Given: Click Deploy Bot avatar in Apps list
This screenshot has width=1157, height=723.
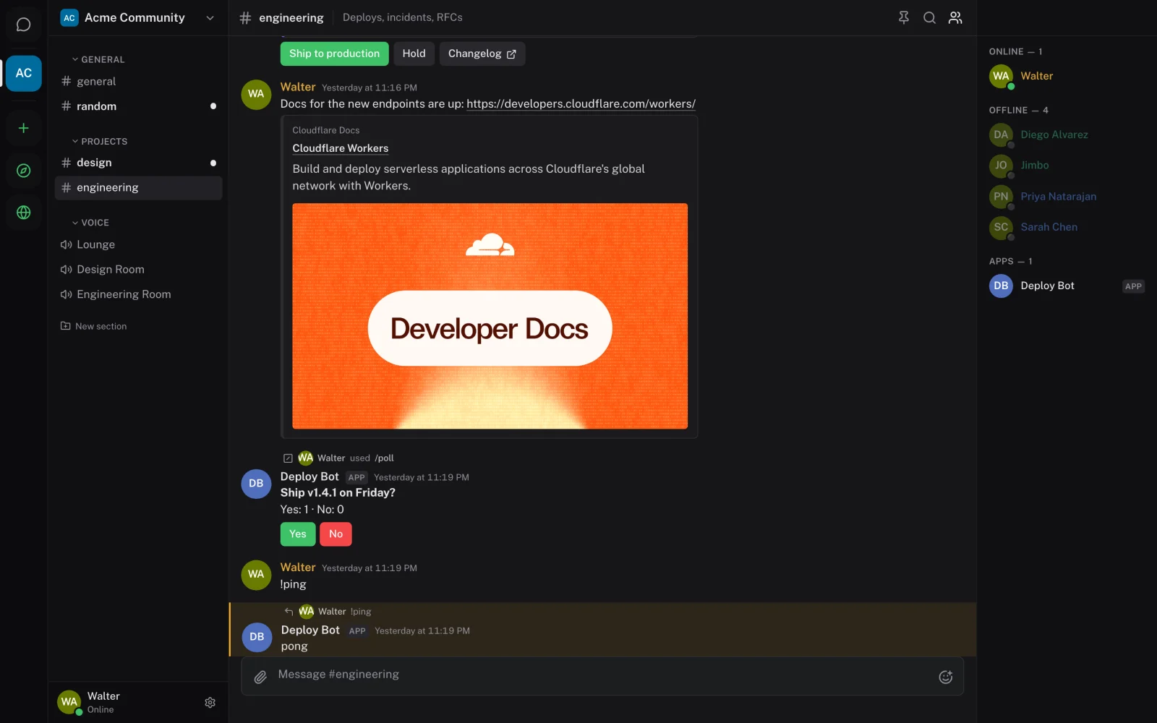Looking at the screenshot, I should (1001, 286).
